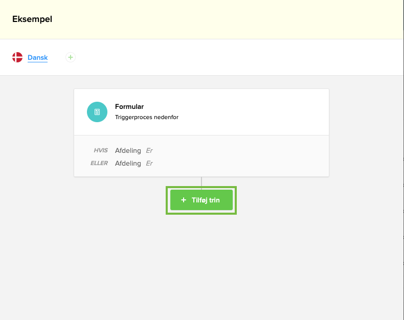Select Afdeling in the HVIS row
Screen dimensions: 404x320
click(128, 151)
